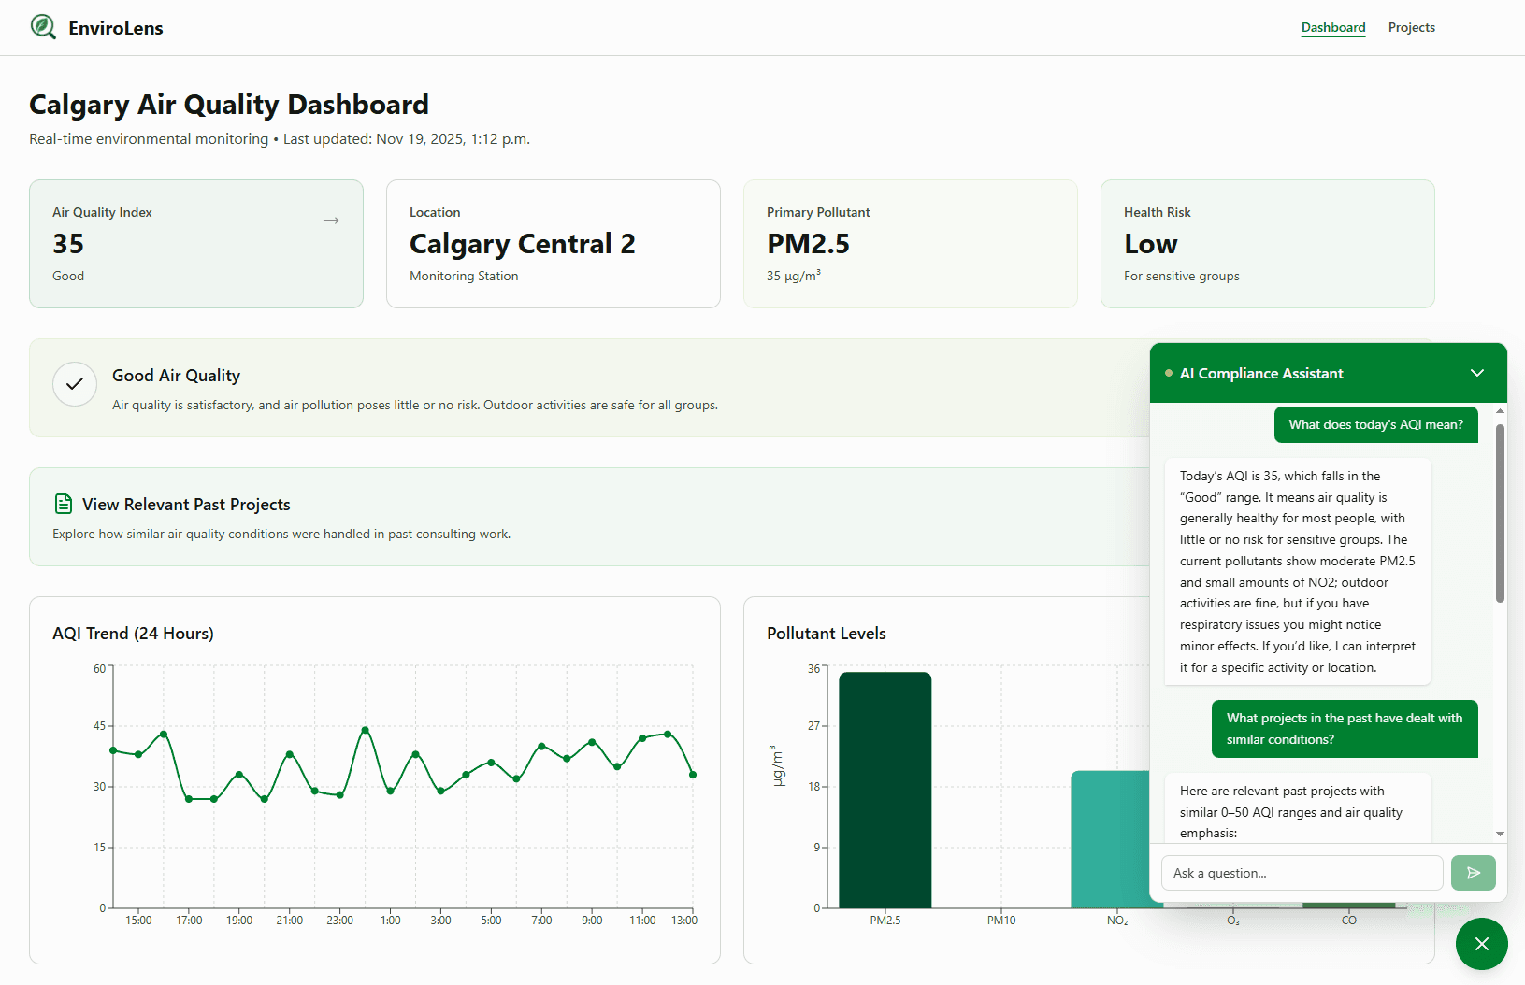The height and width of the screenshot is (985, 1525).
Task: Toggle the Primary Pollutant PM2.5 card
Action: point(910,244)
